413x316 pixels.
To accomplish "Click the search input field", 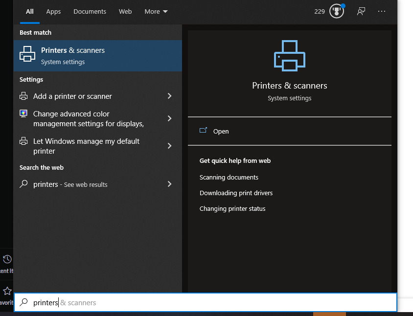I will point(206,302).
